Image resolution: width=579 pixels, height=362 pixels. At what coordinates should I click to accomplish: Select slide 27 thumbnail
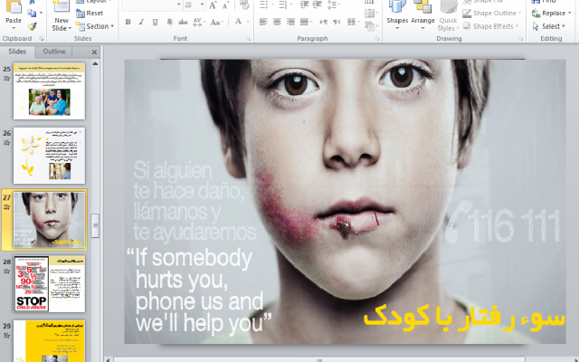(49, 219)
